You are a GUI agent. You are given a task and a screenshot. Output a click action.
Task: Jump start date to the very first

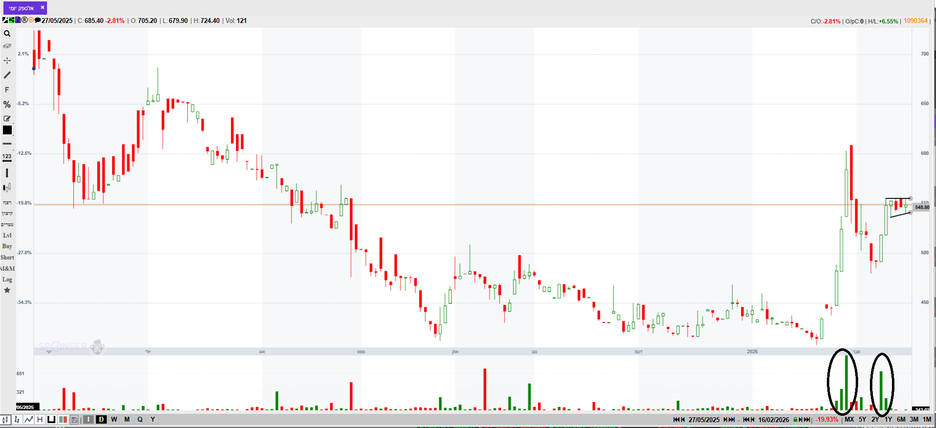676,420
